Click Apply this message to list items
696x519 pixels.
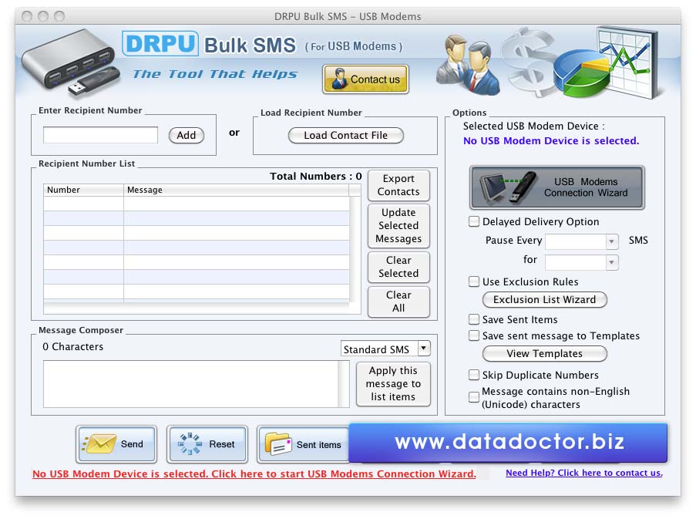pos(393,383)
